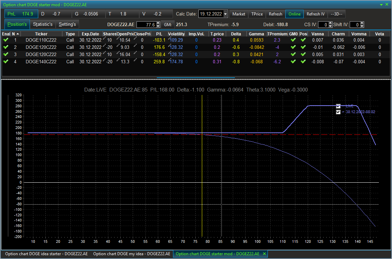Screen dimensions: 392x259
Task: Open the panel menu green arrow
Action: 381,5
